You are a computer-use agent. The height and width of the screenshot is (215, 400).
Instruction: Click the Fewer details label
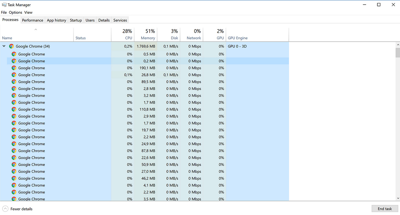tap(22, 209)
